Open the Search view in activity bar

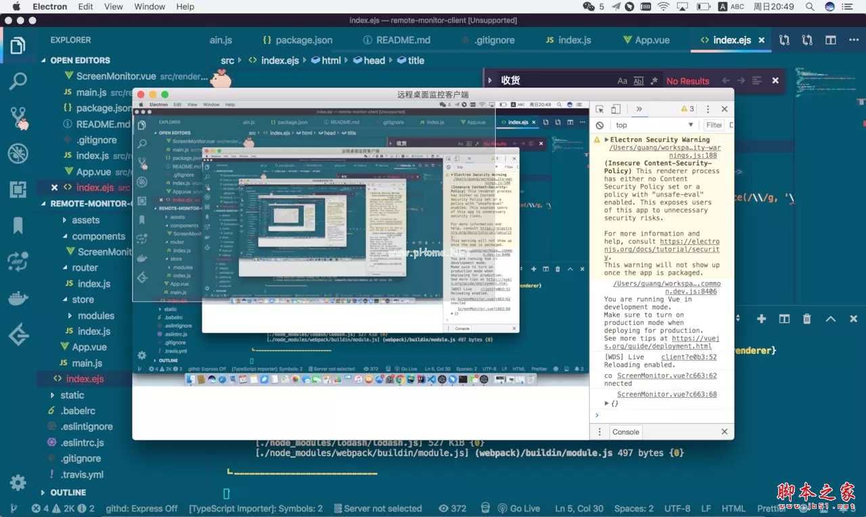[18, 81]
